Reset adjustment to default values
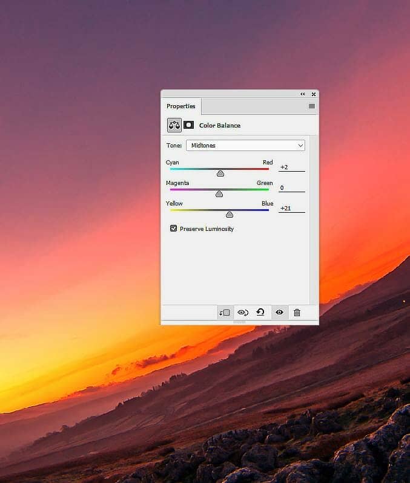Image resolution: width=410 pixels, height=483 pixels. click(x=260, y=313)
